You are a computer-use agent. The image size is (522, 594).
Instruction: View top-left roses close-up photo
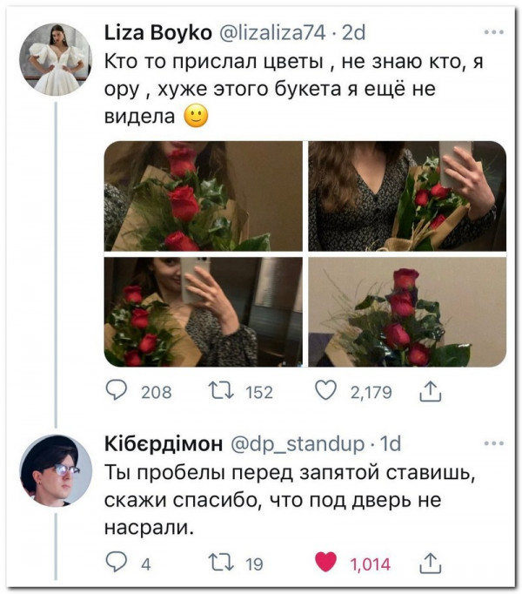point(204,196)
